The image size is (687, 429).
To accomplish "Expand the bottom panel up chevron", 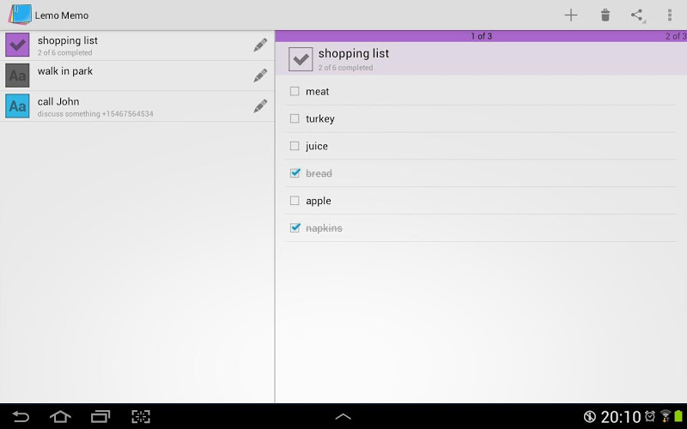I will (343, 416).
